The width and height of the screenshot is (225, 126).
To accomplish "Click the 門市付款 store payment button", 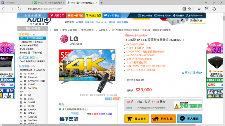I will pyautogui.click(x=163, y=119).
